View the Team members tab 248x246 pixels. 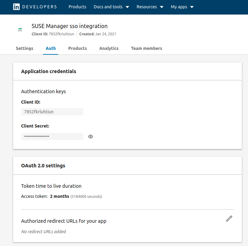click(146, 49)
